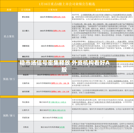Click the 主要内容 column header
134x133 pixels.
[x=53, y=10]
